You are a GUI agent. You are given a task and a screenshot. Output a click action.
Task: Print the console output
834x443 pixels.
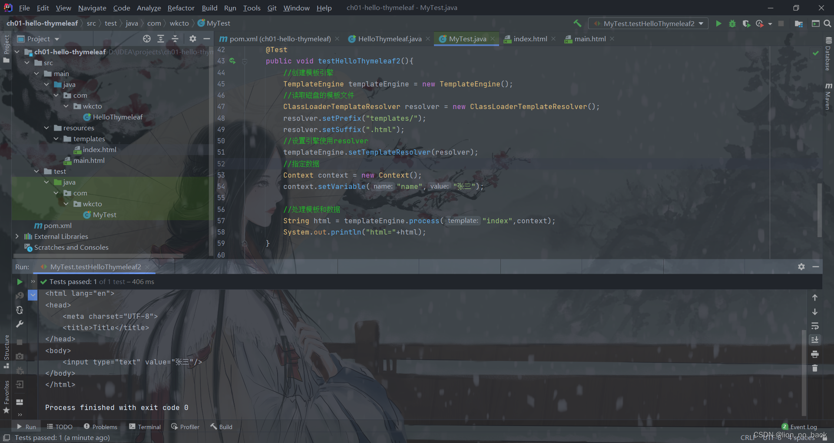[815, 354]
